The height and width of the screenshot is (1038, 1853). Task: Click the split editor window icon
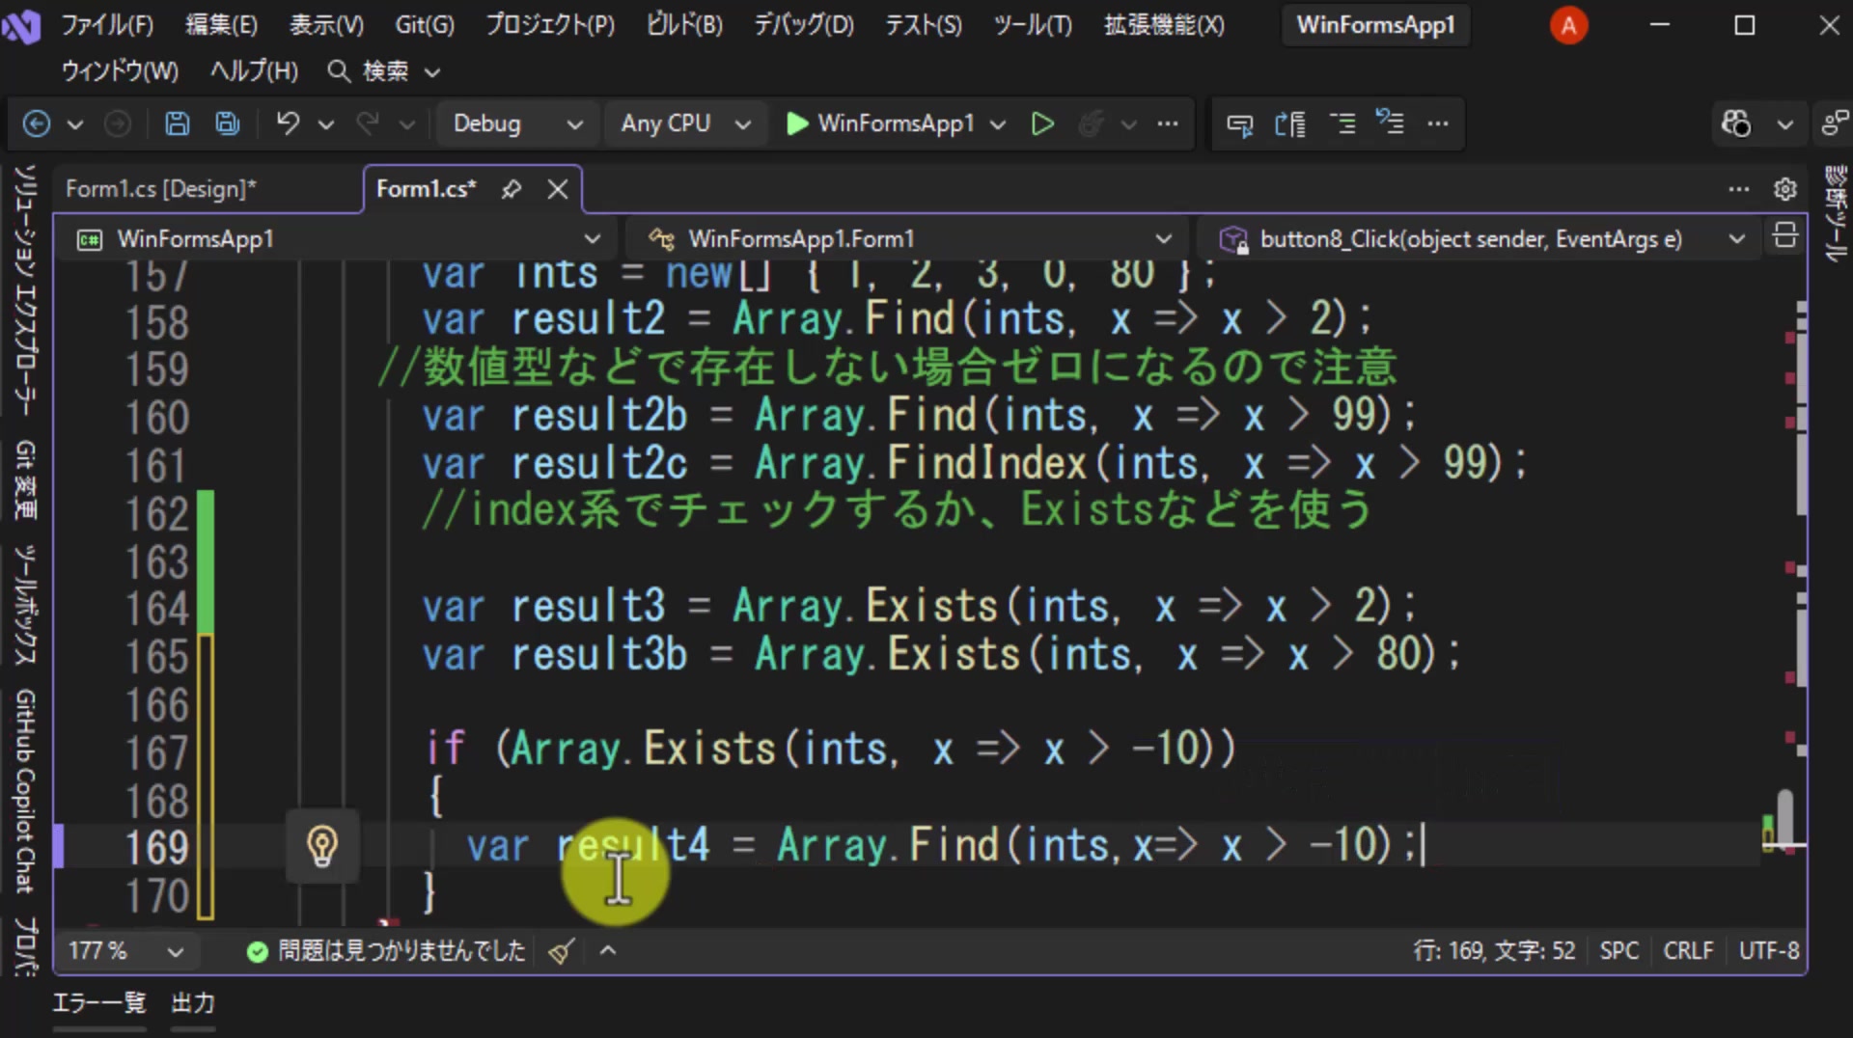point(1785,235)
